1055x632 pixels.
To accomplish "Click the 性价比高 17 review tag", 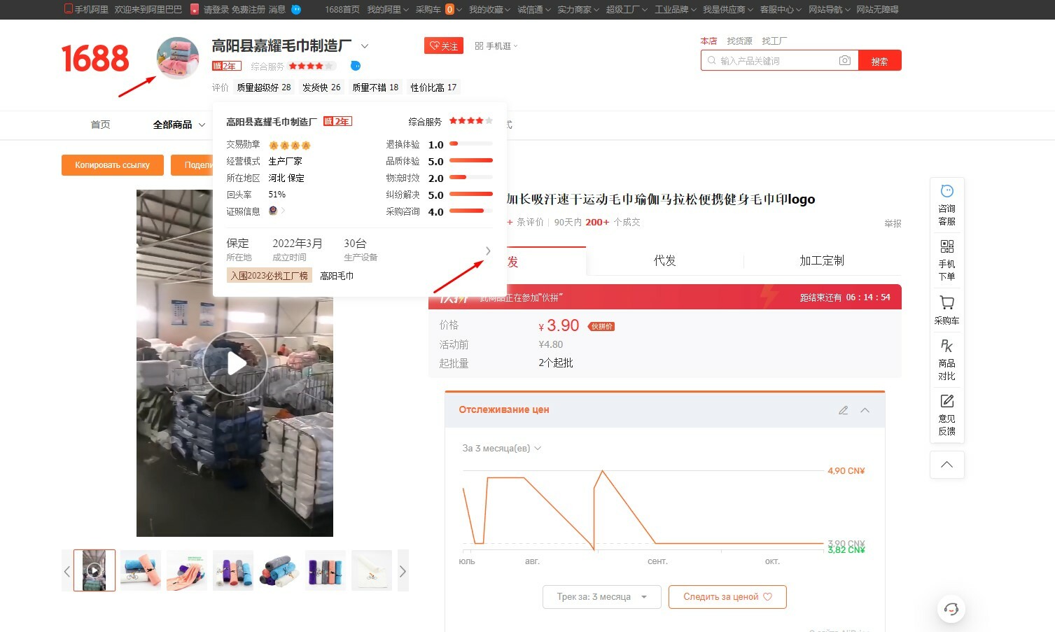I will (x=433, y=87).
